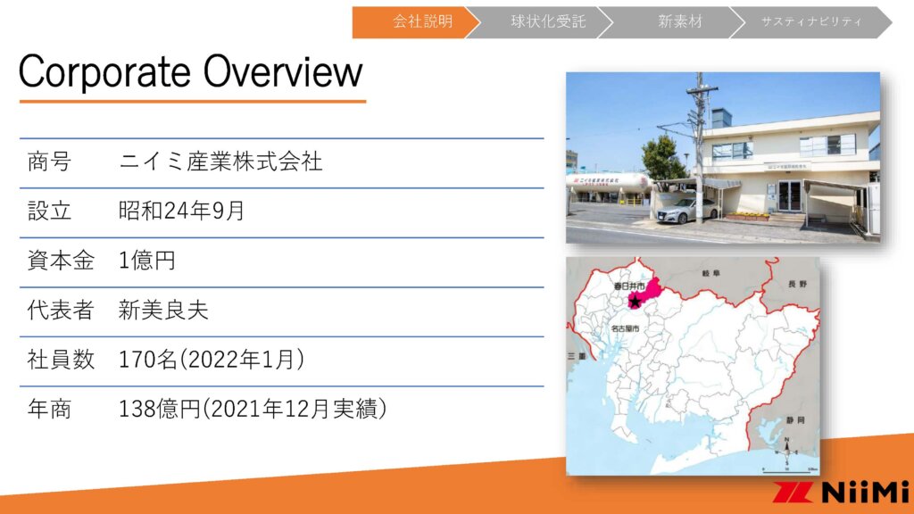
Task: Click the 名古屋市 map label
Action: point(626,328)
